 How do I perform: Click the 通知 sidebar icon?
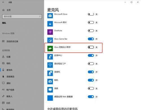pos(3,83)
